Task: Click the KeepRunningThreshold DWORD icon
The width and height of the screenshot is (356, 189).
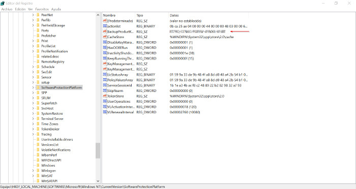Action: point(105,58)
